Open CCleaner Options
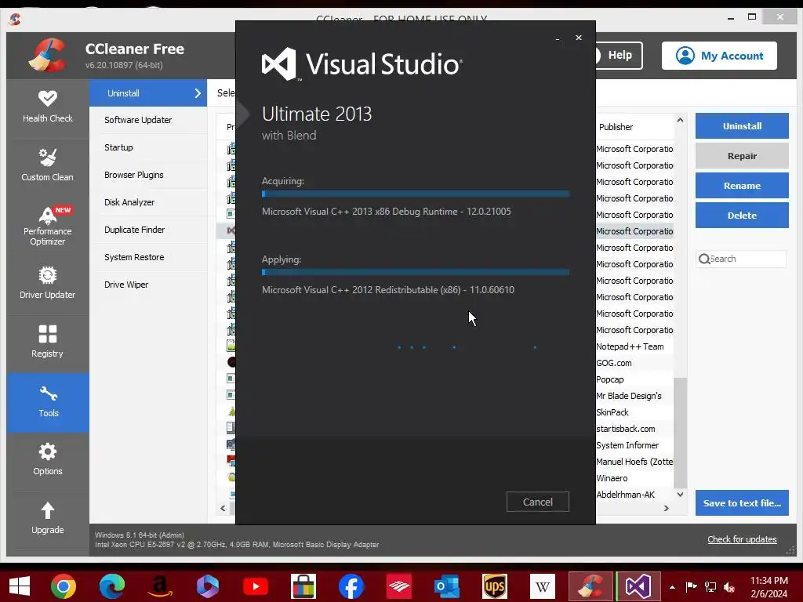803x602 pixels. click(48, 459)
